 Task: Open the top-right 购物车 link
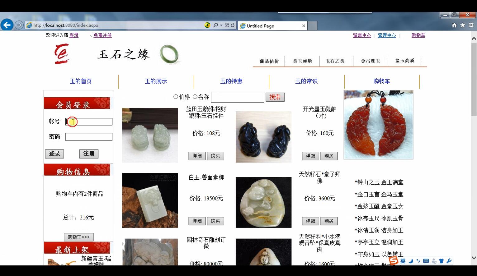coord(418,35)
